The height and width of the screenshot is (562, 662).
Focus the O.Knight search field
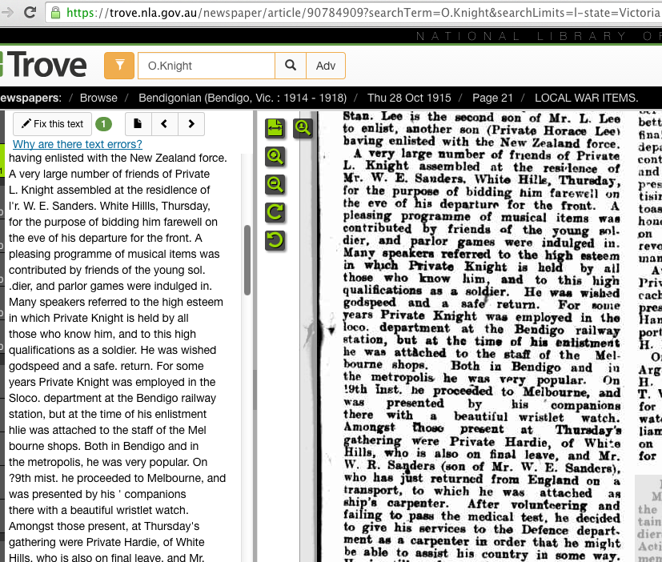(207, 66)
